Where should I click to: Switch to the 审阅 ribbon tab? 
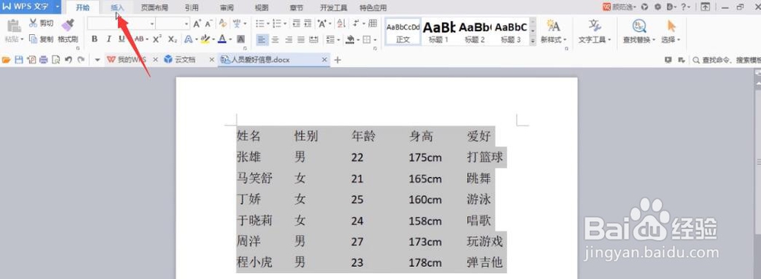point(226,8)
